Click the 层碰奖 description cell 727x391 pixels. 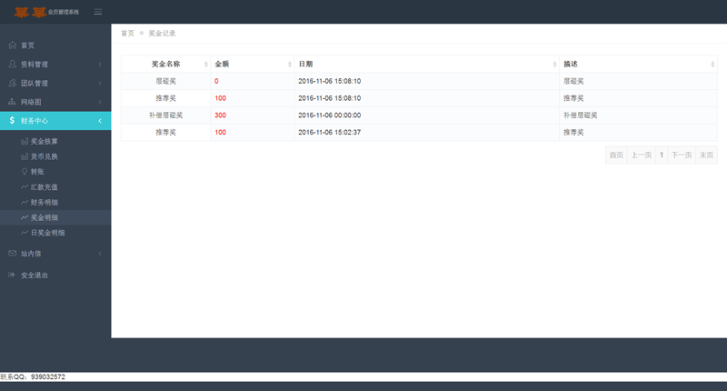tap(638, 81)
